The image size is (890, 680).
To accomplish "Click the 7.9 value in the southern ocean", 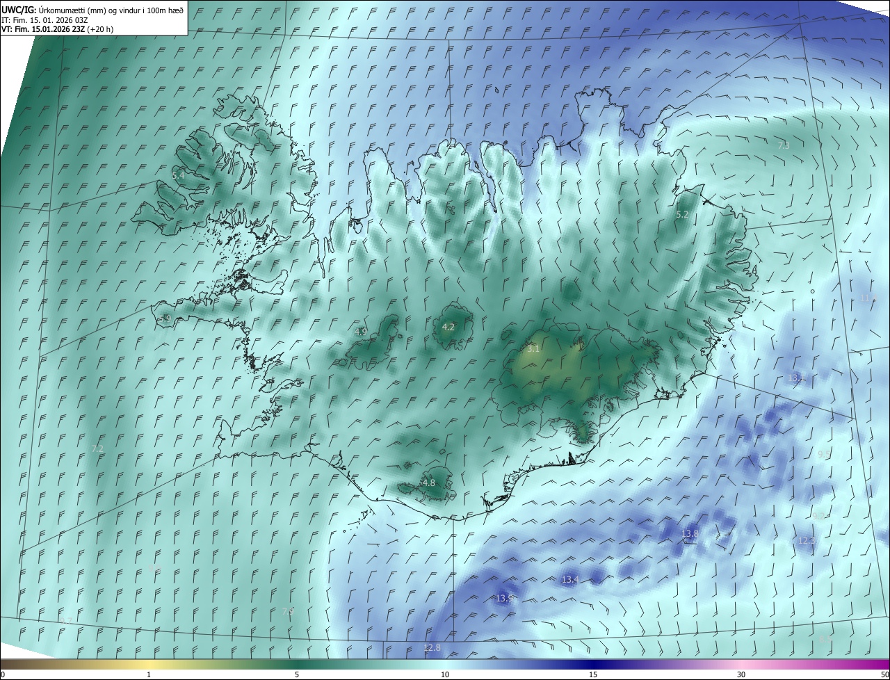I will tap(288, 610).
